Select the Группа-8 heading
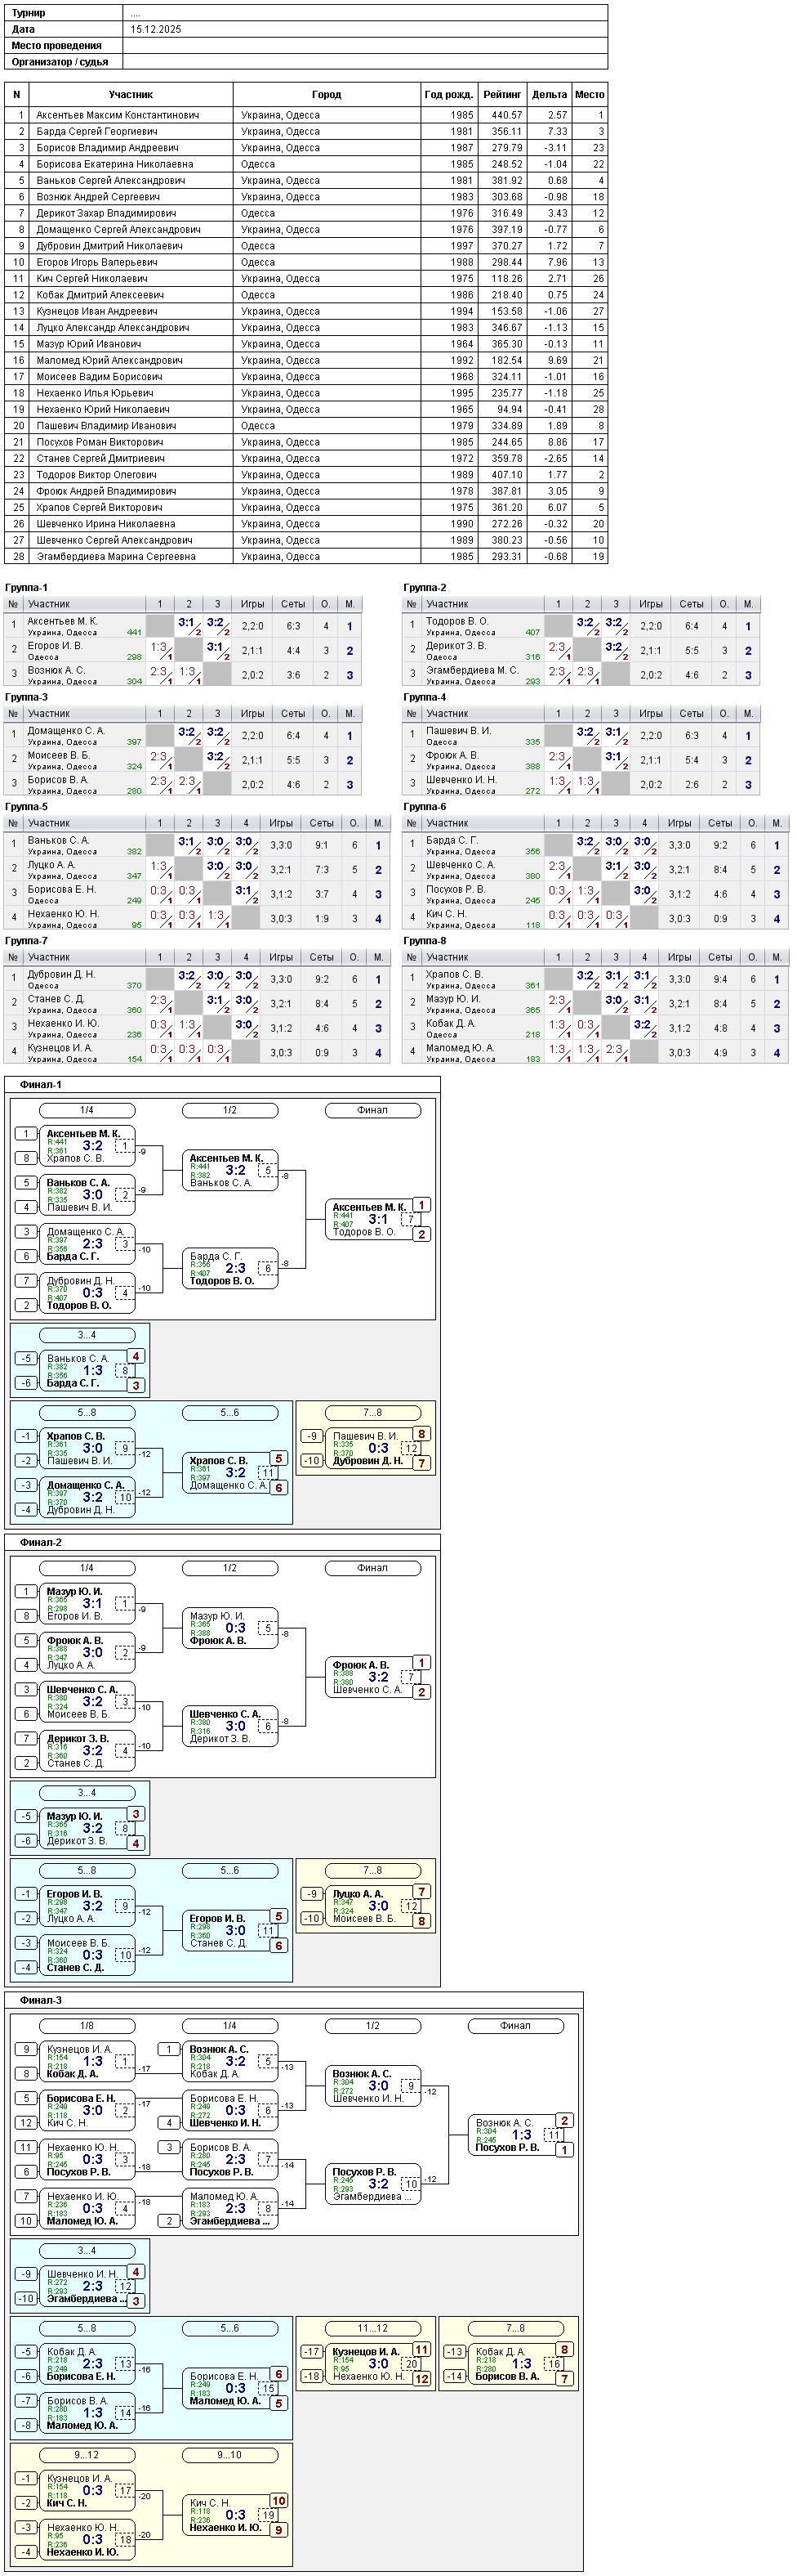The width and height of the screenshot is (797, 2576). (425, 941)
